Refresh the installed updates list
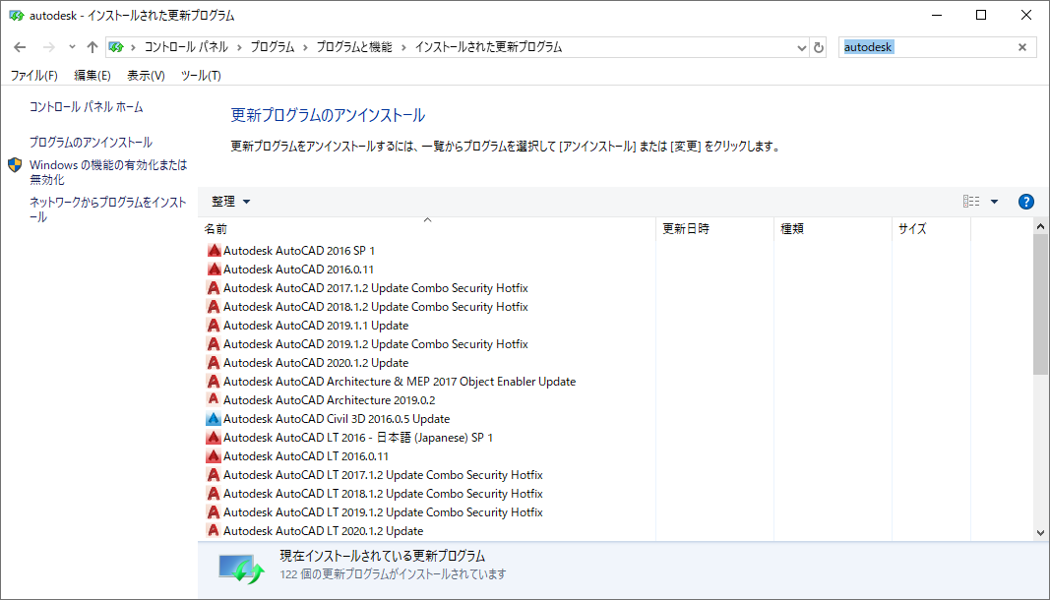1050x600 pixels. 819,47
